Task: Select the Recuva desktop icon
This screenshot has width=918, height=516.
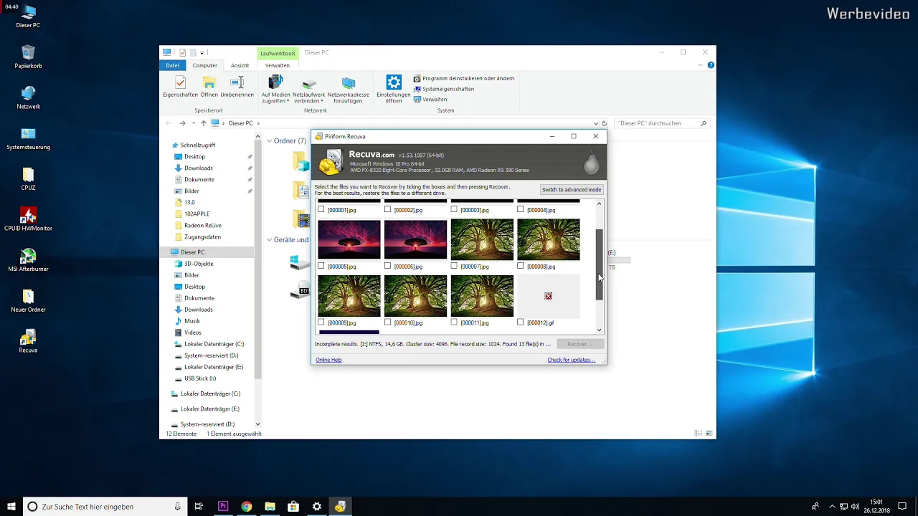Action: point(28,342)
